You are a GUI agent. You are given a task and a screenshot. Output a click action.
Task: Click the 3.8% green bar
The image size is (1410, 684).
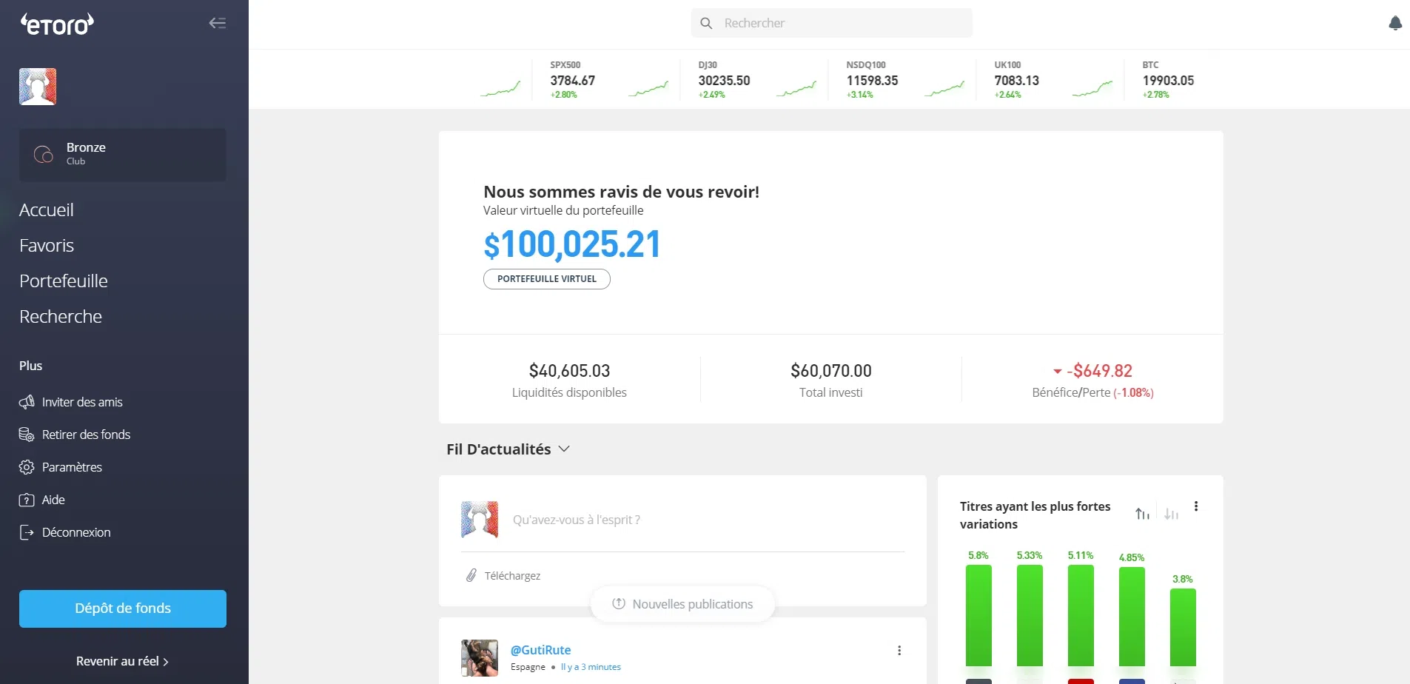click(1183, 628)
